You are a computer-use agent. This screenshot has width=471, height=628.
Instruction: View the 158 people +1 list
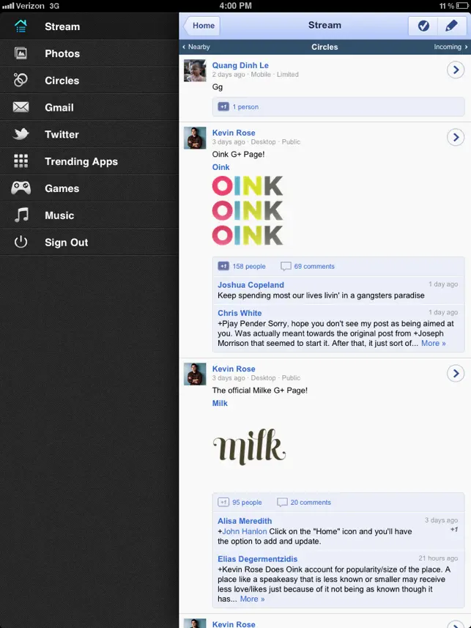[249, 266]
